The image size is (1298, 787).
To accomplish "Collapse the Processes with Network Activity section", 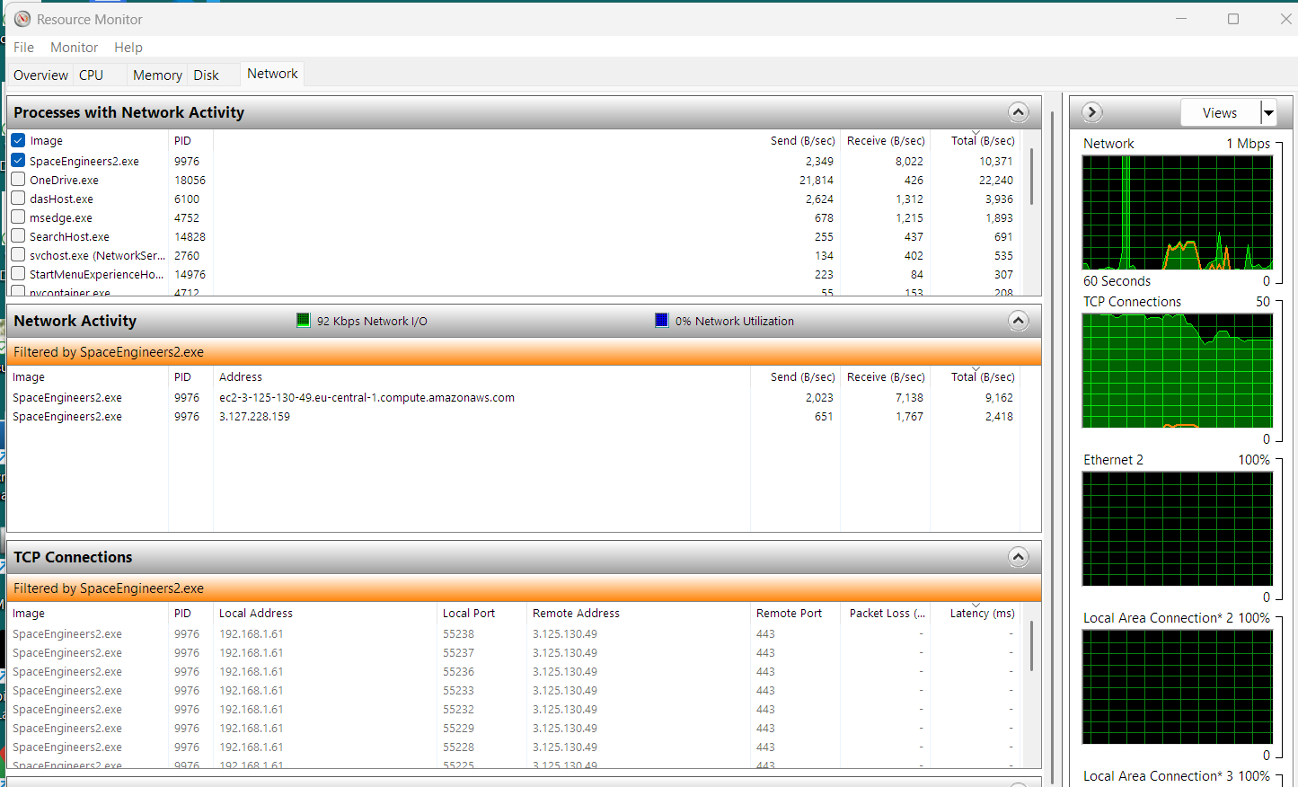I will click(x=1018, y=112).
